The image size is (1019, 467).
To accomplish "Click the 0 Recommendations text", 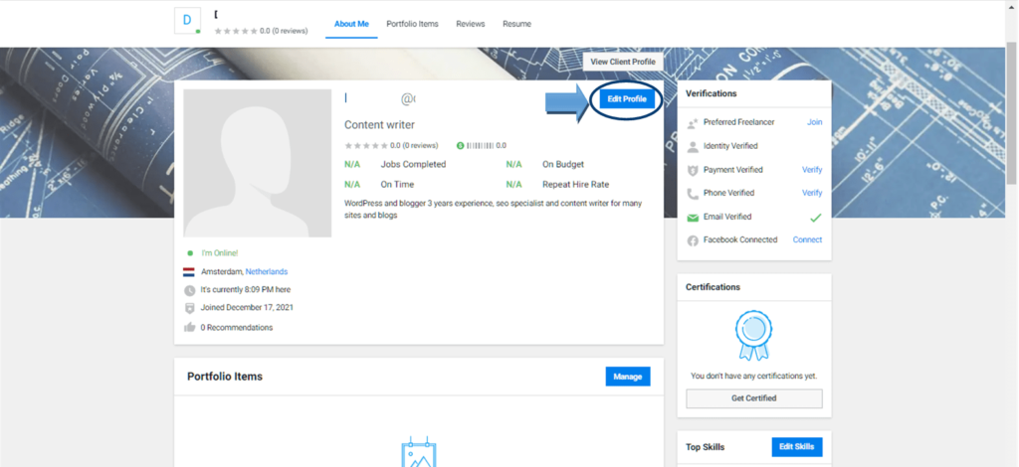I will (x=237, y=328).
